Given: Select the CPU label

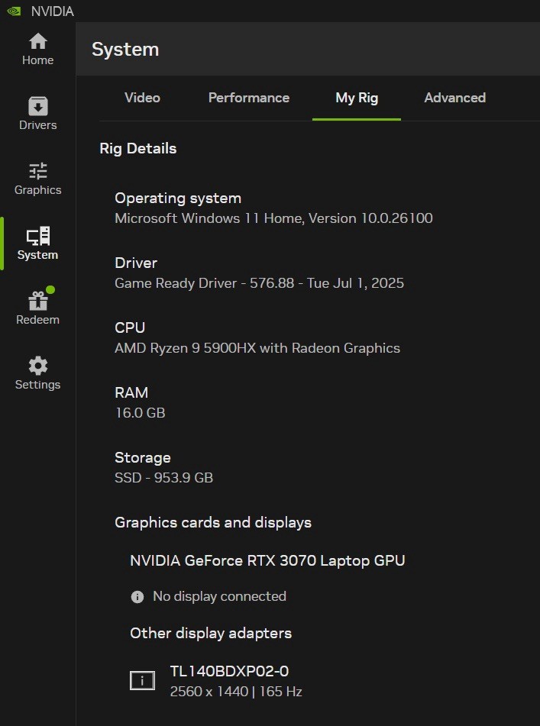Looking at the screenshot, I should coord(130,328).
